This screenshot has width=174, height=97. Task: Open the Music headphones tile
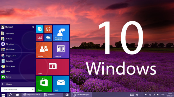[x=48, y=29]
